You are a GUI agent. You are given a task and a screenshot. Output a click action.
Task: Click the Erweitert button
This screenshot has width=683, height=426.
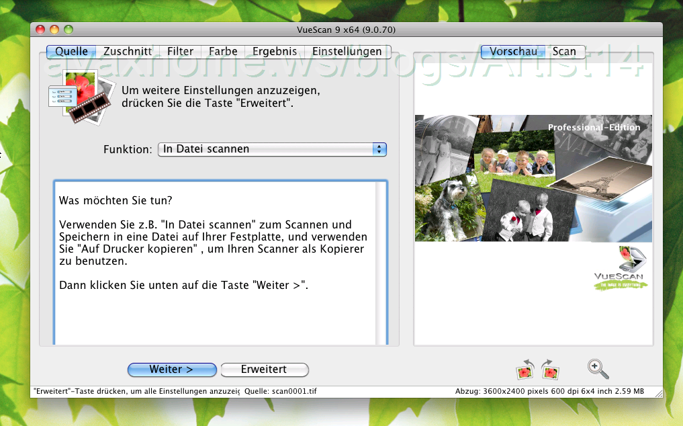click(x=265, y=370)
